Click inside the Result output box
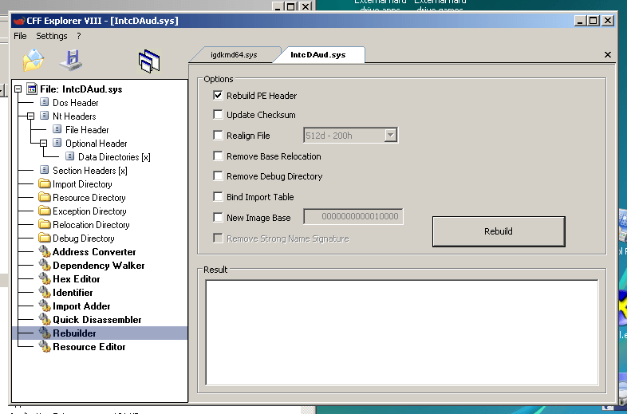 [401, 331]
